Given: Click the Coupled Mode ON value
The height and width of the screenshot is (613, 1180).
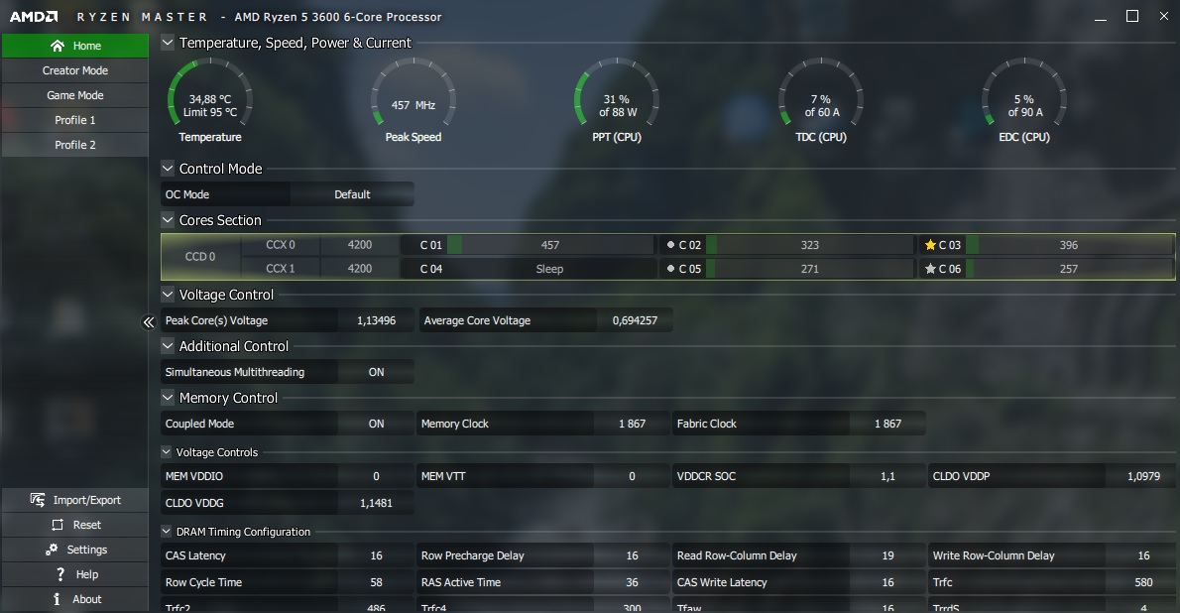Looking at the screenshot, I should [x=376, y=424].
